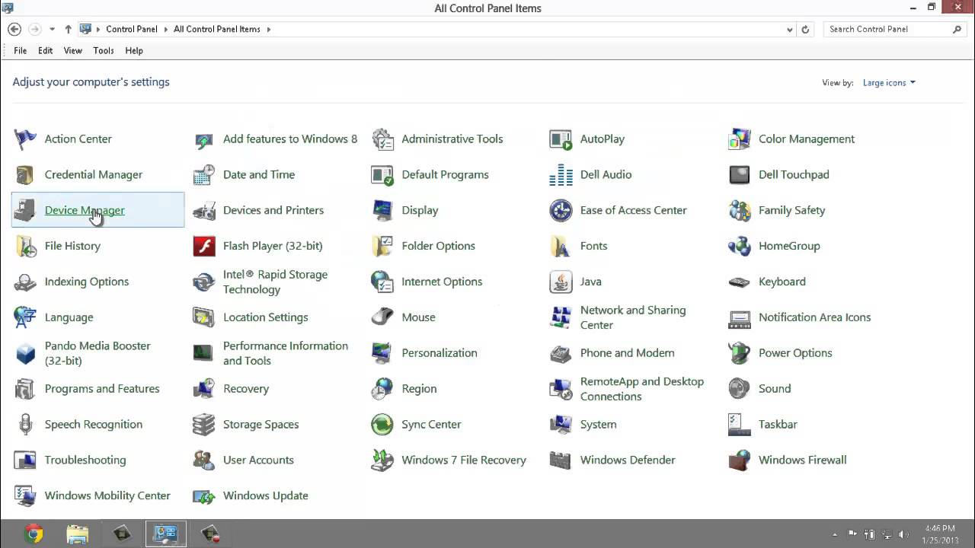Show hidden system tray icons
This screenshot has height=548, width=975.
[835, 534]
